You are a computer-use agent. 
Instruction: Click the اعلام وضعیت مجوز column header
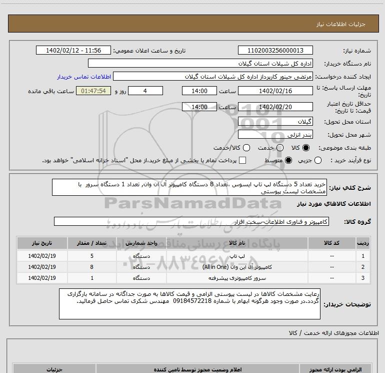197,369
